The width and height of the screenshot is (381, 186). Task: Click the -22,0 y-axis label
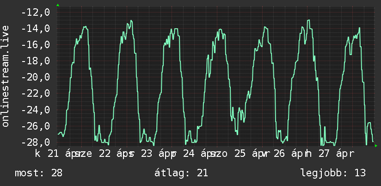(36, 93)
